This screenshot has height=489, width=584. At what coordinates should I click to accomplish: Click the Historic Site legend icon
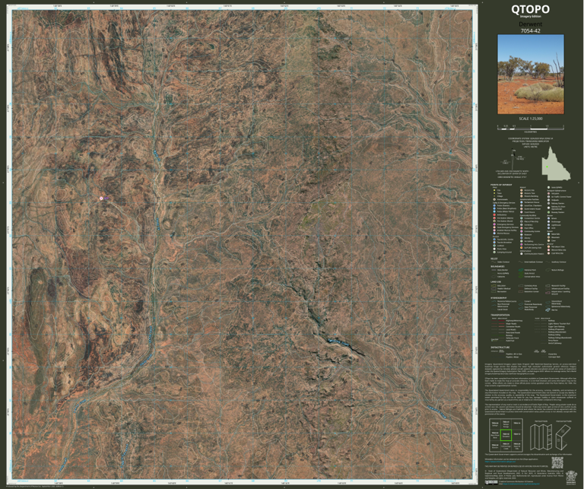522,190
